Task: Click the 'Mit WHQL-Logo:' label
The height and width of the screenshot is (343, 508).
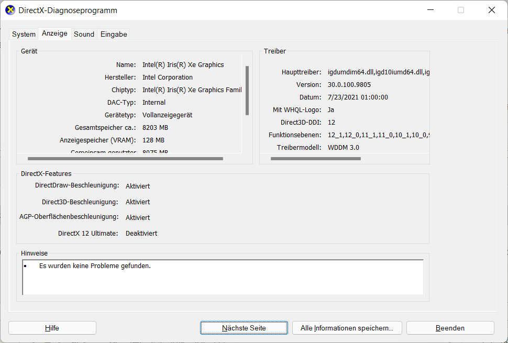Action: (x=297, y=110)
